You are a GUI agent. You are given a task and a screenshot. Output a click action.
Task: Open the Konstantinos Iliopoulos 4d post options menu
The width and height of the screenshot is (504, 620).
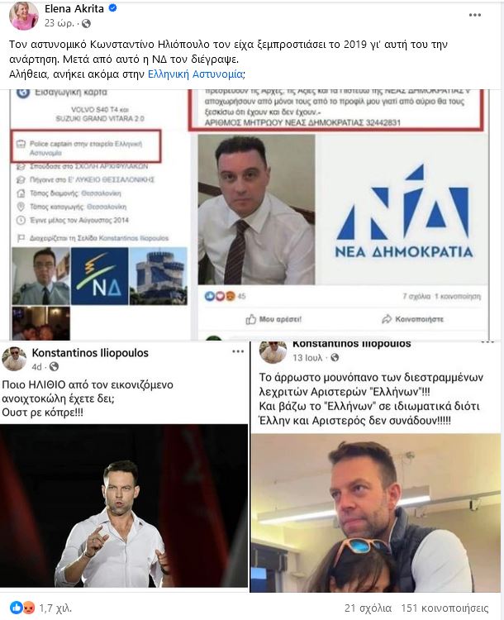tap(238, 351)
